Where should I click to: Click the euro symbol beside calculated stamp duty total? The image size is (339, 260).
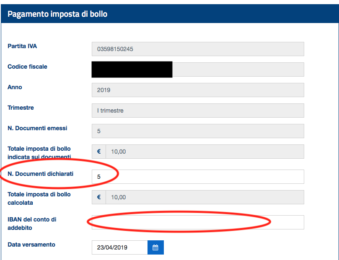(99, 197)
